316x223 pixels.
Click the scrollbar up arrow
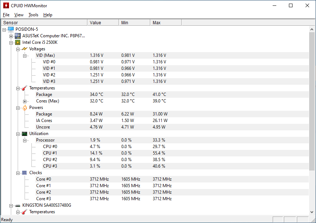pos(312,29)
